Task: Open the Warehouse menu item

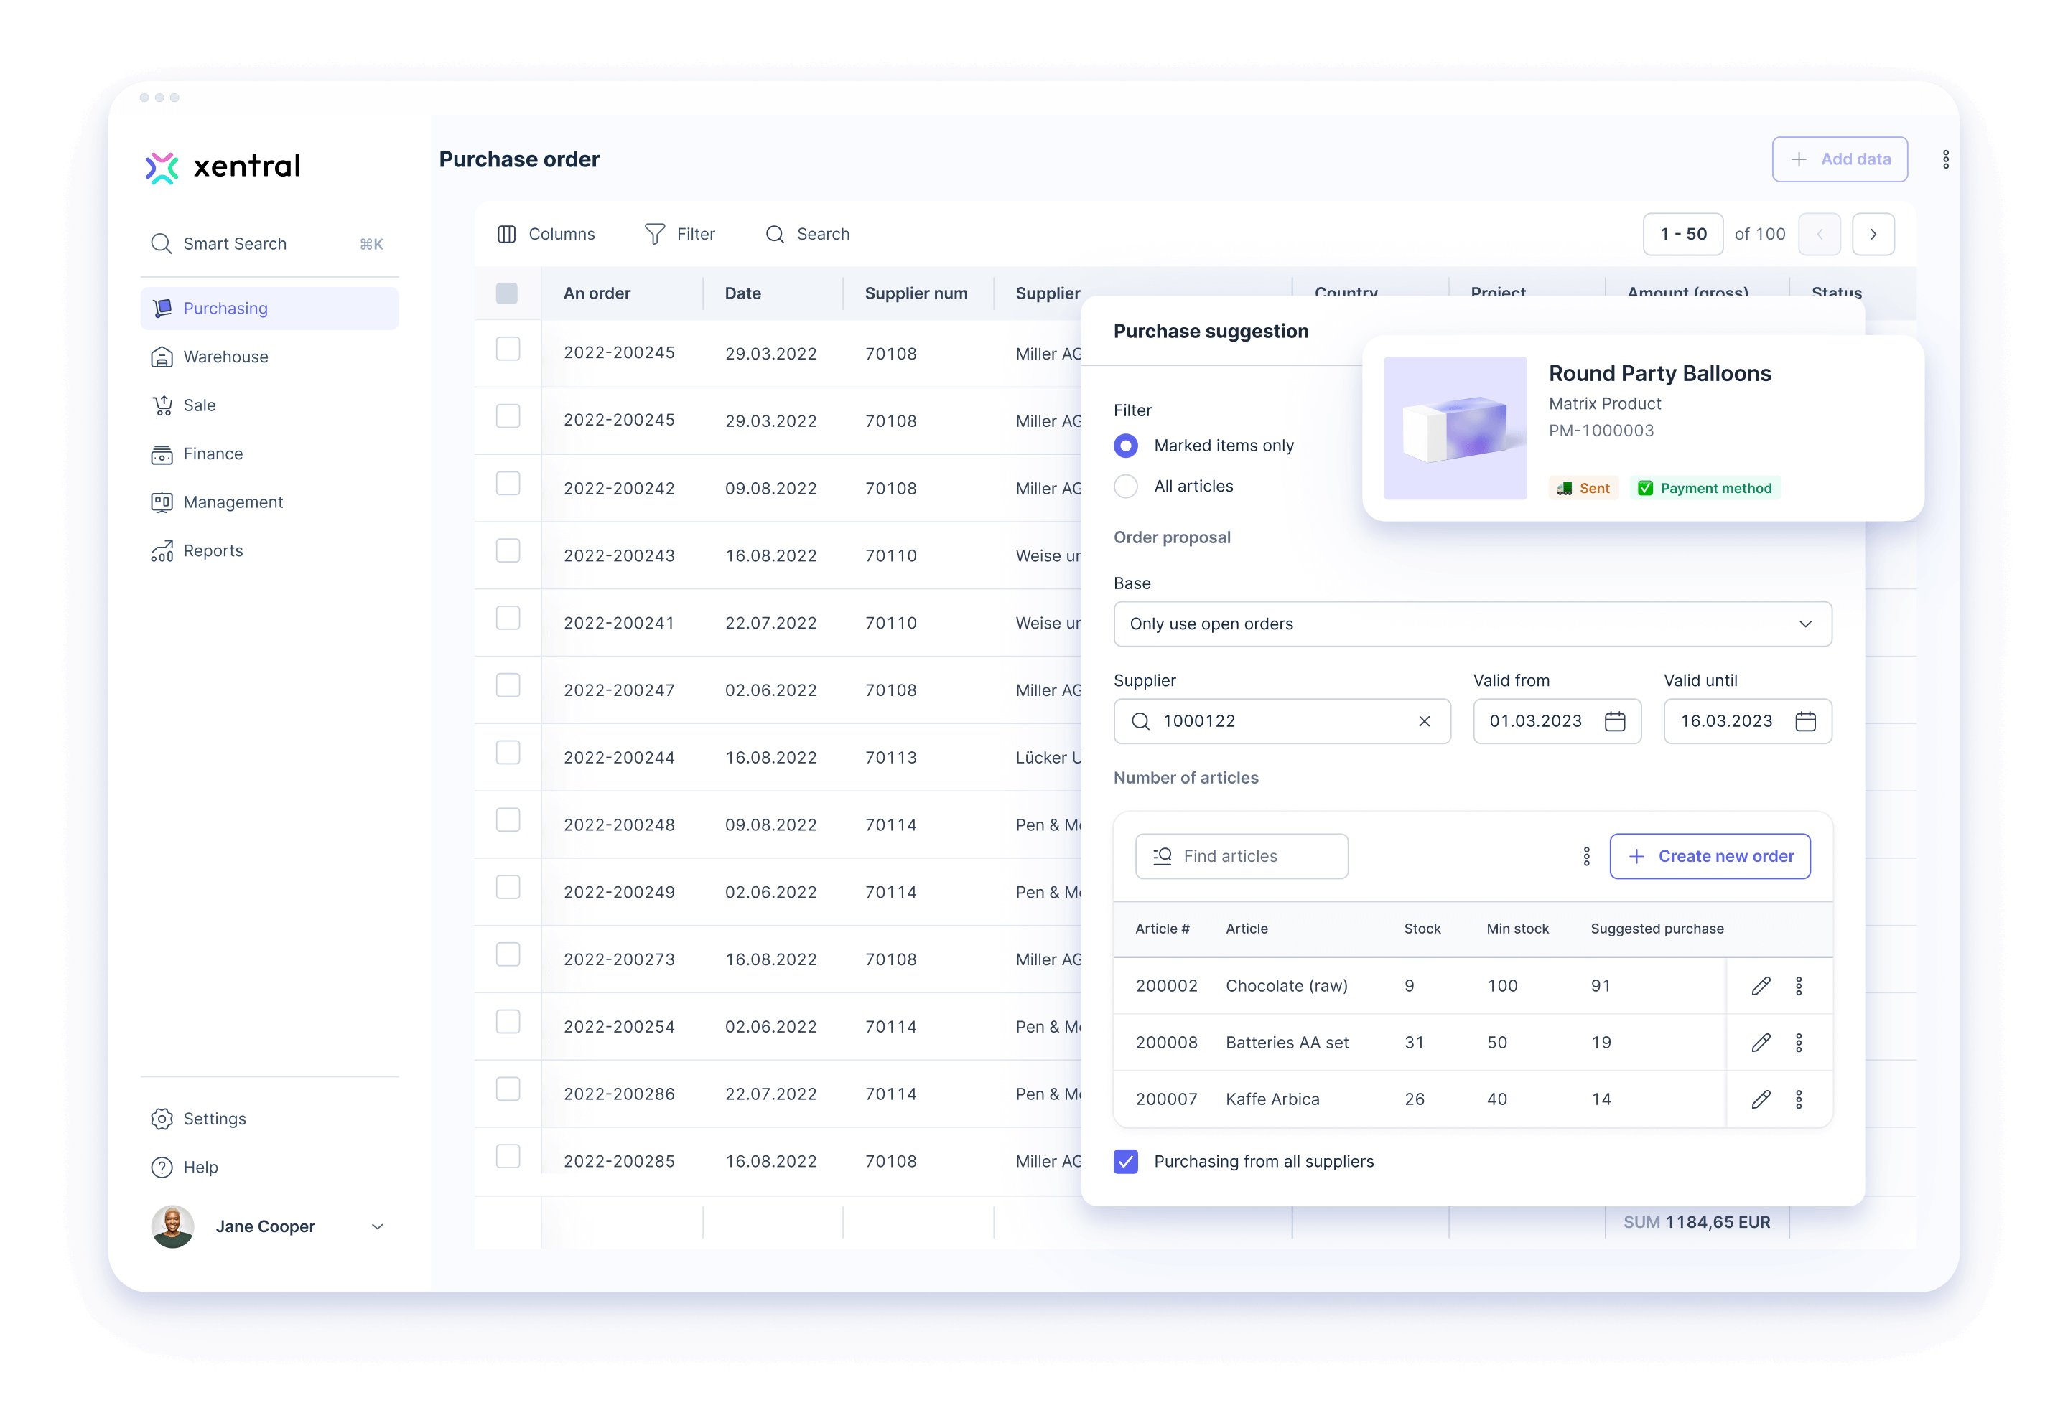Action: point(269,357)
